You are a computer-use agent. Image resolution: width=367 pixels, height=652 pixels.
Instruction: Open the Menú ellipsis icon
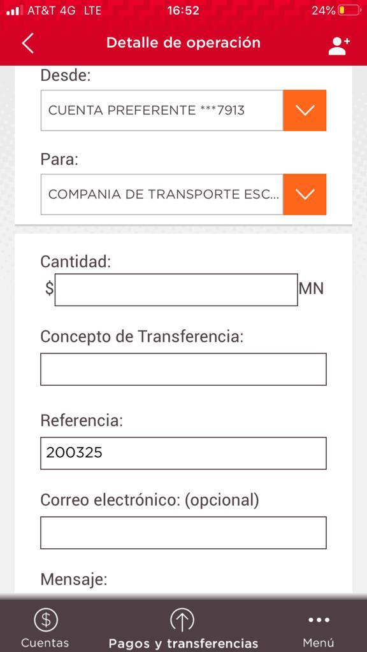[x=319, y=619]
